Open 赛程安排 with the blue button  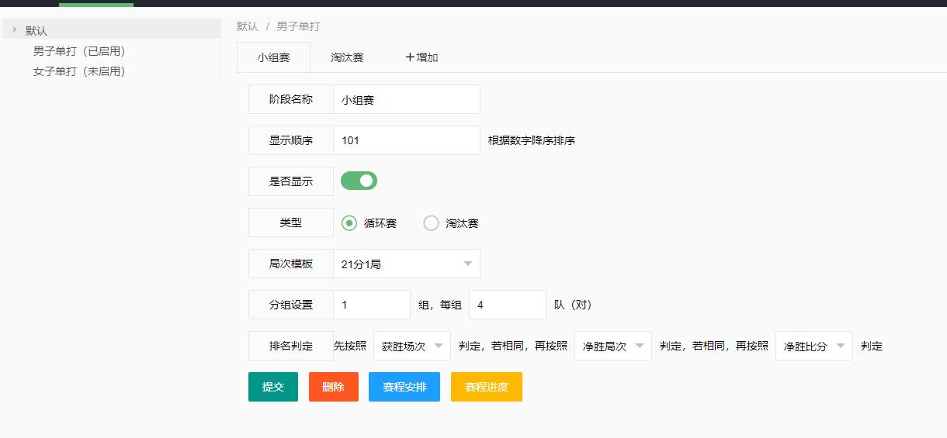point(404,387)
